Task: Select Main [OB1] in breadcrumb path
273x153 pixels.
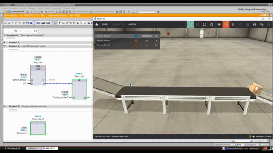Action: coord(75,15)
